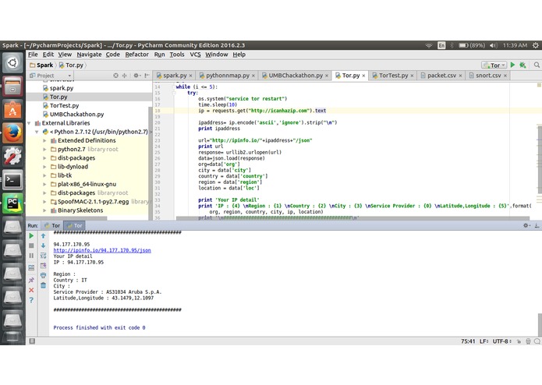Open PyCharm icon in Ubuntu launcher
Screen dimensions: 542x385
(x=12, y=203)
